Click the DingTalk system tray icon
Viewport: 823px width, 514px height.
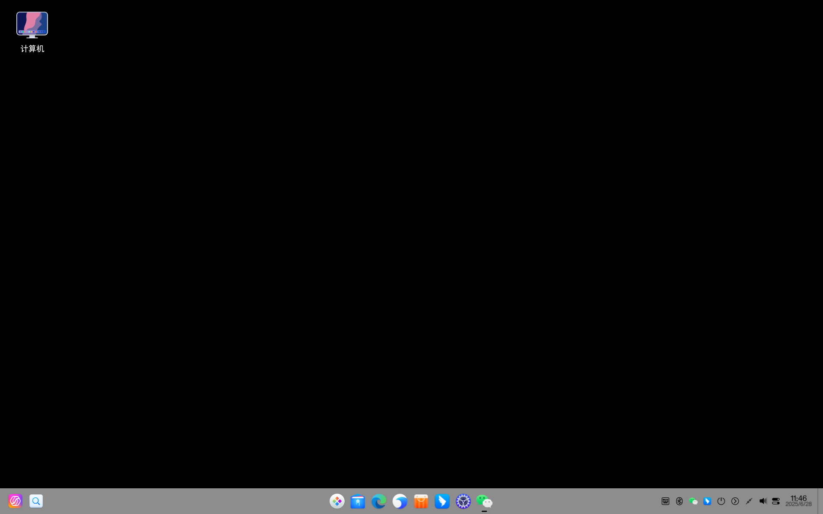(707, 501)
